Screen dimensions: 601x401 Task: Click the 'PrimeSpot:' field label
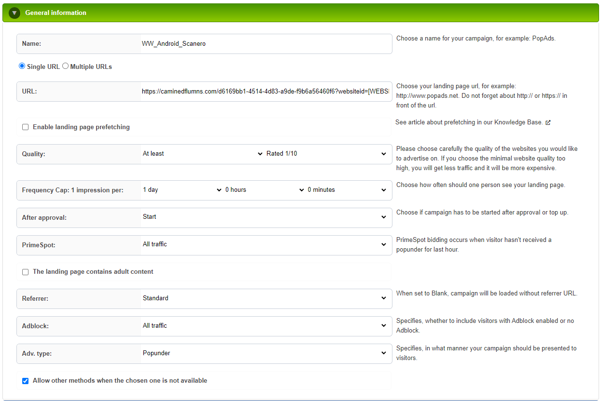[x=39, y=245]
